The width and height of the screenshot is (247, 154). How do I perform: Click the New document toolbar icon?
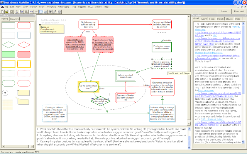(x=2, y=12)
